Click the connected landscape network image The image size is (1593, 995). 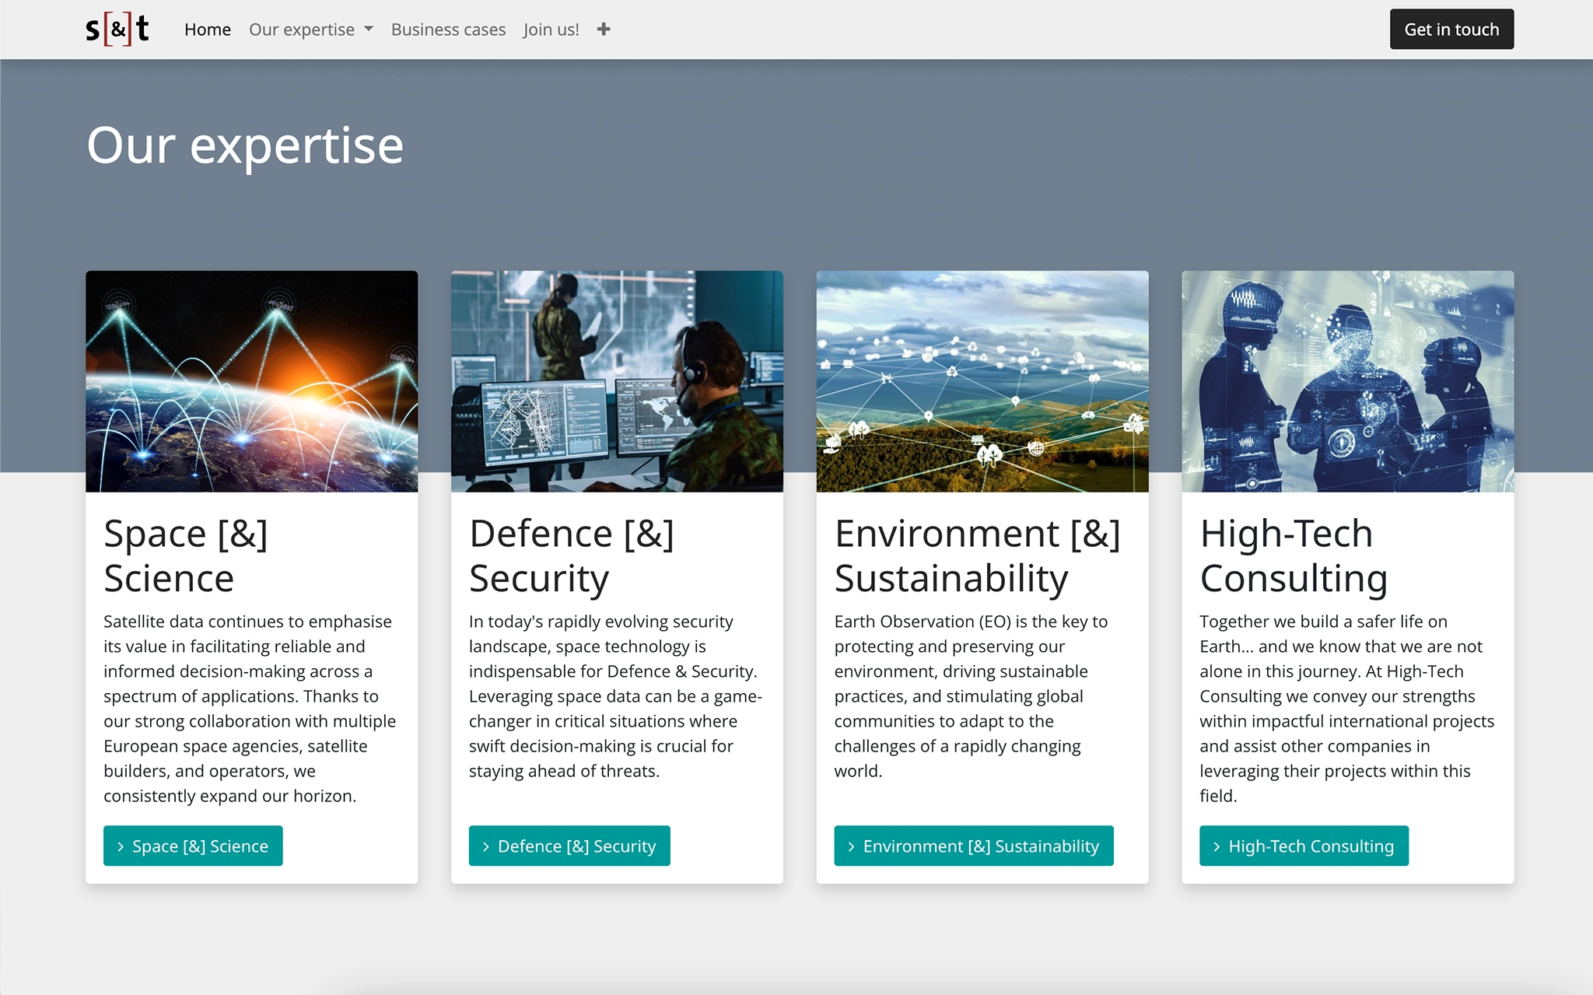coord(982,381)
